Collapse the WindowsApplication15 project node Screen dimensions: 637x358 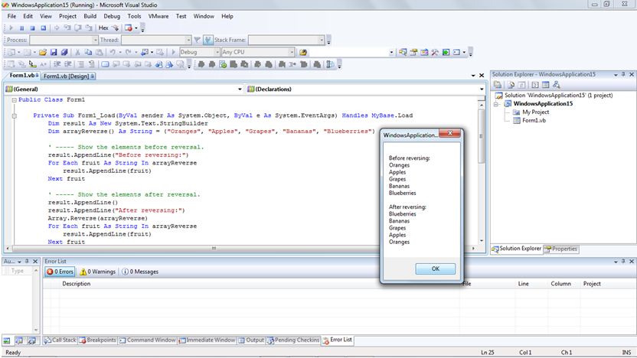(496, 104)
